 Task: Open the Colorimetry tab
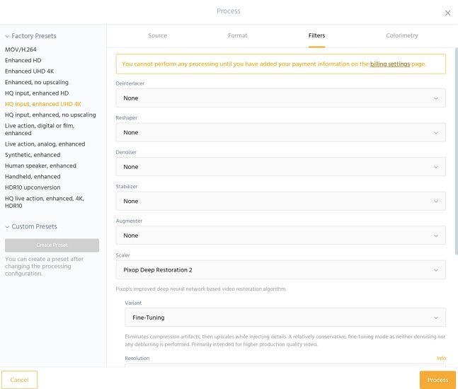click(401, 35)
